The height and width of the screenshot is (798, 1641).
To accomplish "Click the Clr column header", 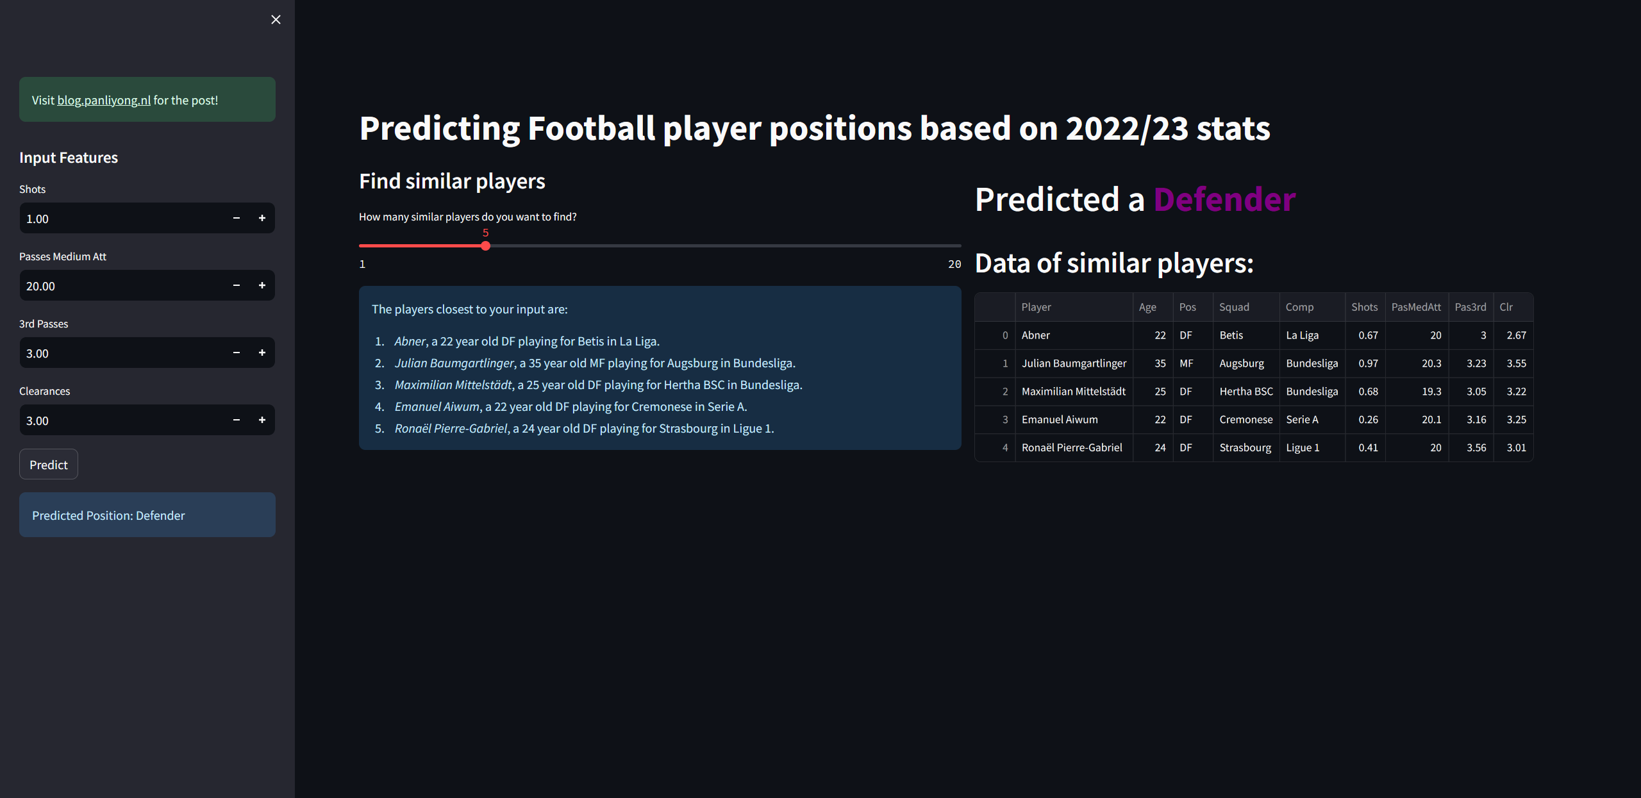I will [x=1513, y=307].
